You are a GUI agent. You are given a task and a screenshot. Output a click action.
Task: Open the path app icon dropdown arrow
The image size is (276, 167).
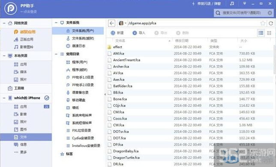[x=126, y=23]
